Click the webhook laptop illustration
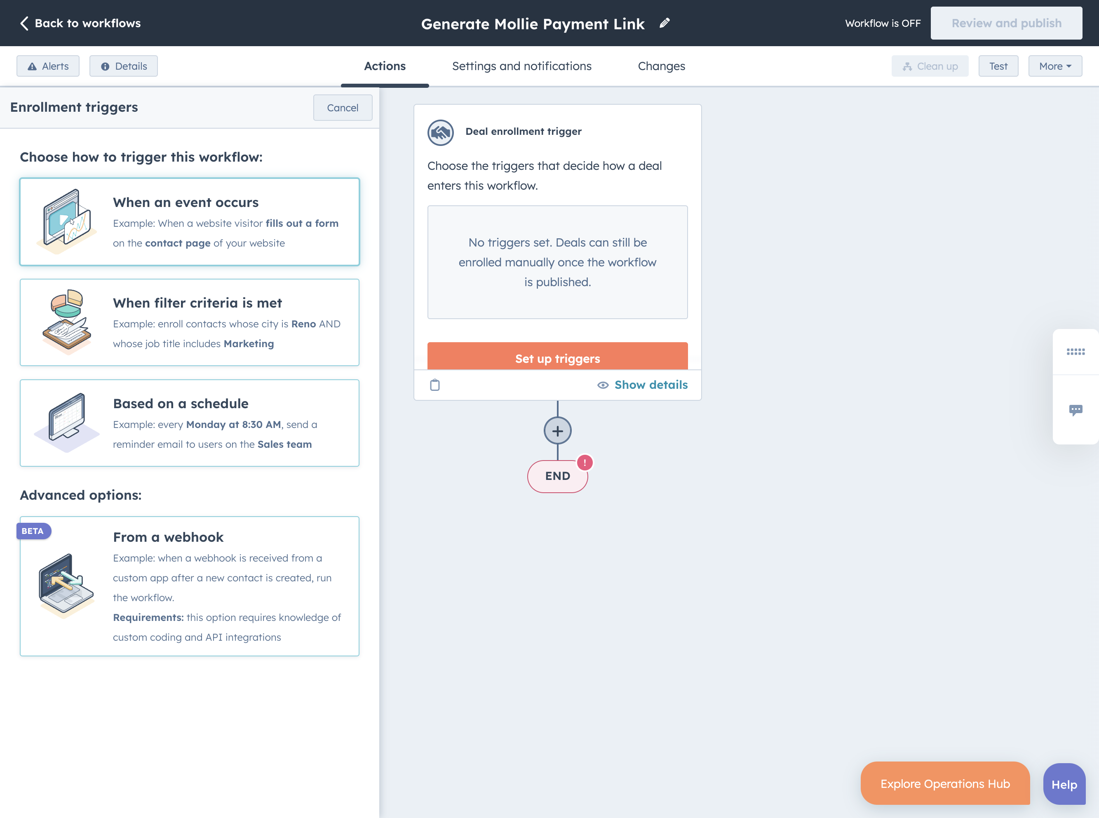Image resolution: width=1099 pixels, height=818 pixels. pos(67,586)
